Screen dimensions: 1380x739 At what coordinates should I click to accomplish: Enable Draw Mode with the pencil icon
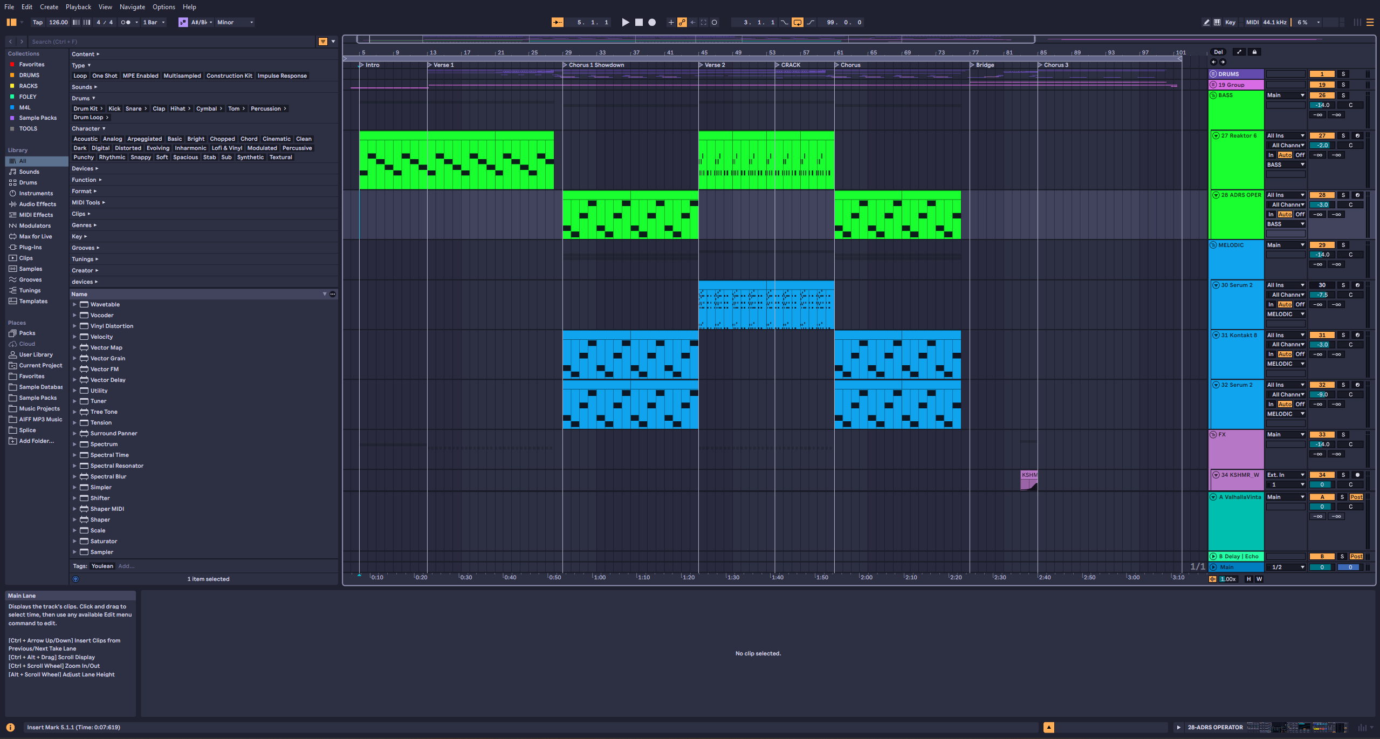[1206, 22]
